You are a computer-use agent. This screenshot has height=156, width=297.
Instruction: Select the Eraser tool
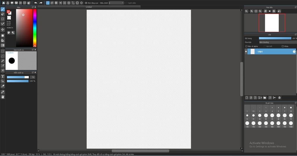pyautogui.click(x=3, y=14)
